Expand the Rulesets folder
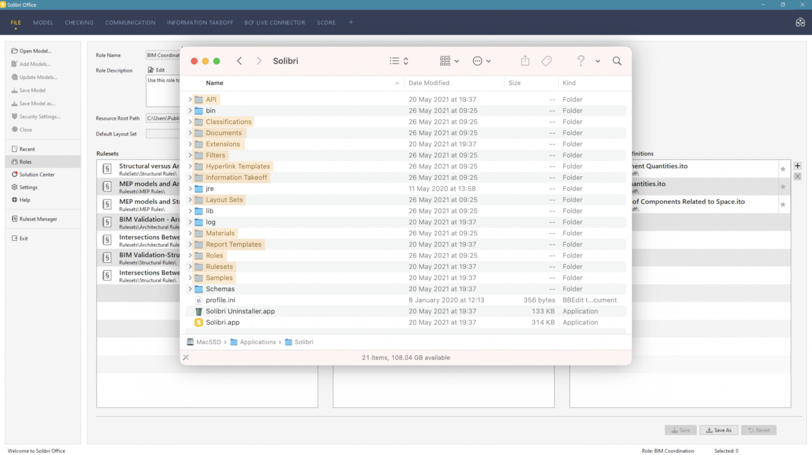This screenshot has width=812, height=455. tap(190, 267)
